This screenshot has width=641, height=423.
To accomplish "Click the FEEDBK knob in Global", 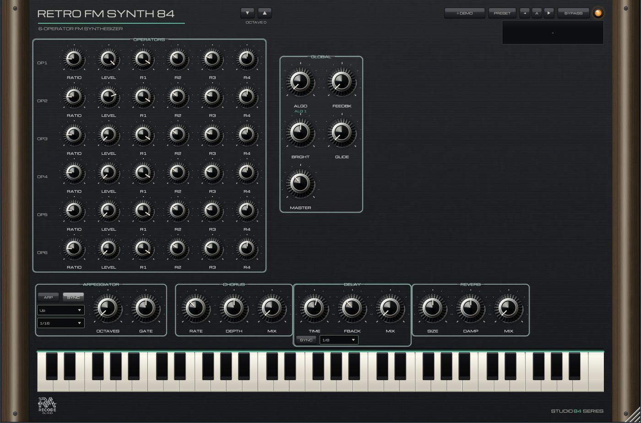I will [342, 82].
